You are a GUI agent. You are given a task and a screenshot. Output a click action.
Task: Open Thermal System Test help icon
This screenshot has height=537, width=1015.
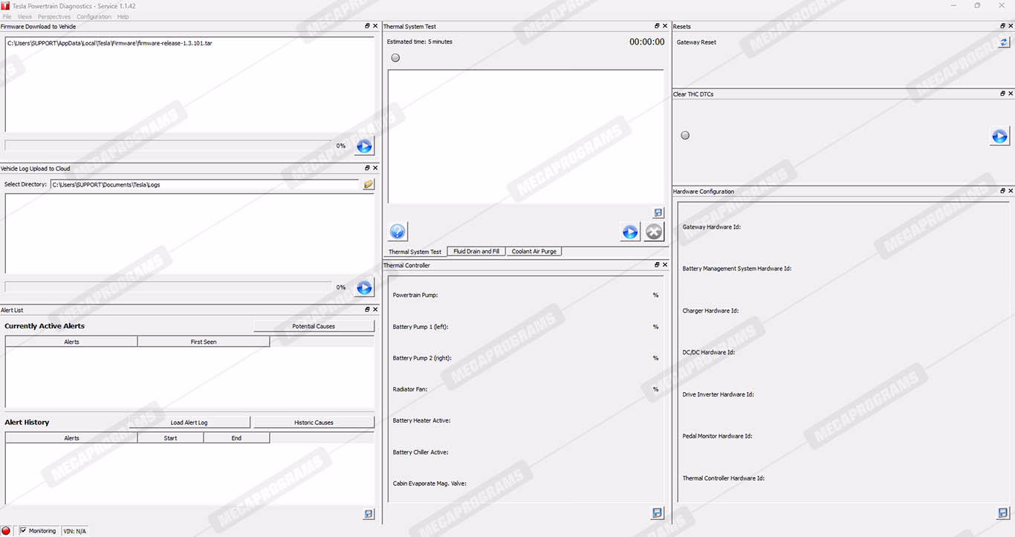pos(398,232)
